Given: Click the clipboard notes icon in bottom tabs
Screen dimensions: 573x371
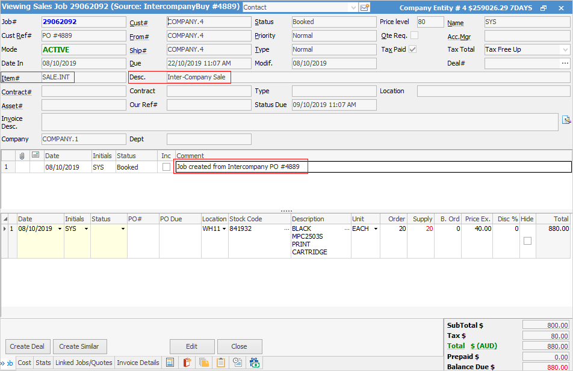Looking at the screenshot, I should (221, 363).
